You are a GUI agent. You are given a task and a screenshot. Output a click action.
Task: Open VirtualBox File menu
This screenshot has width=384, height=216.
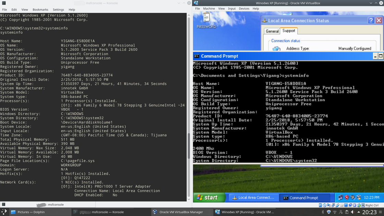tap(197, 9)
